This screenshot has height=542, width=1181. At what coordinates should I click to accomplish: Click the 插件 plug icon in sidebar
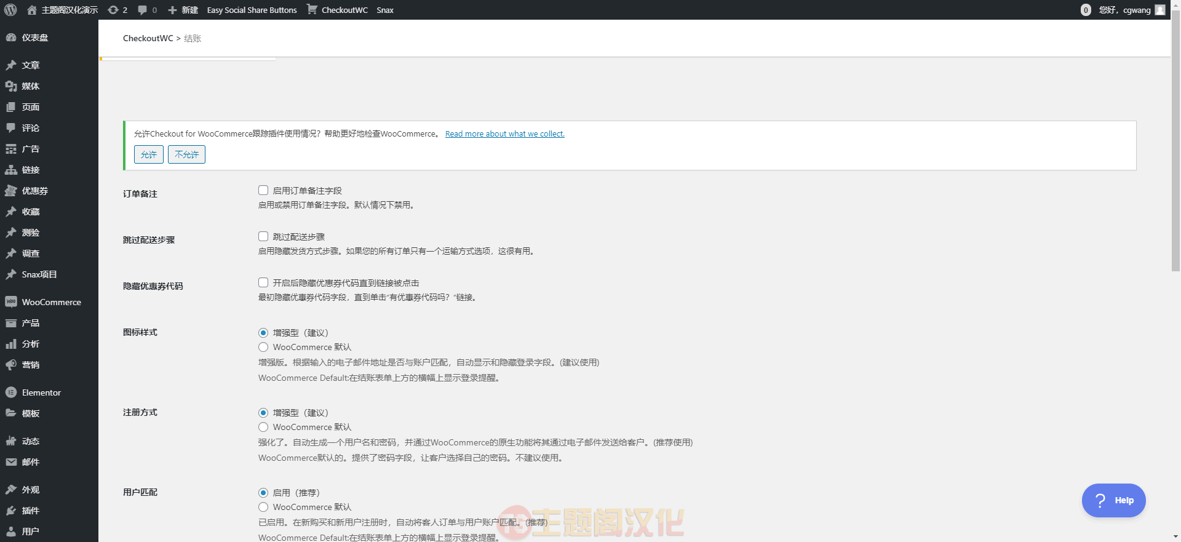(11, 511)
